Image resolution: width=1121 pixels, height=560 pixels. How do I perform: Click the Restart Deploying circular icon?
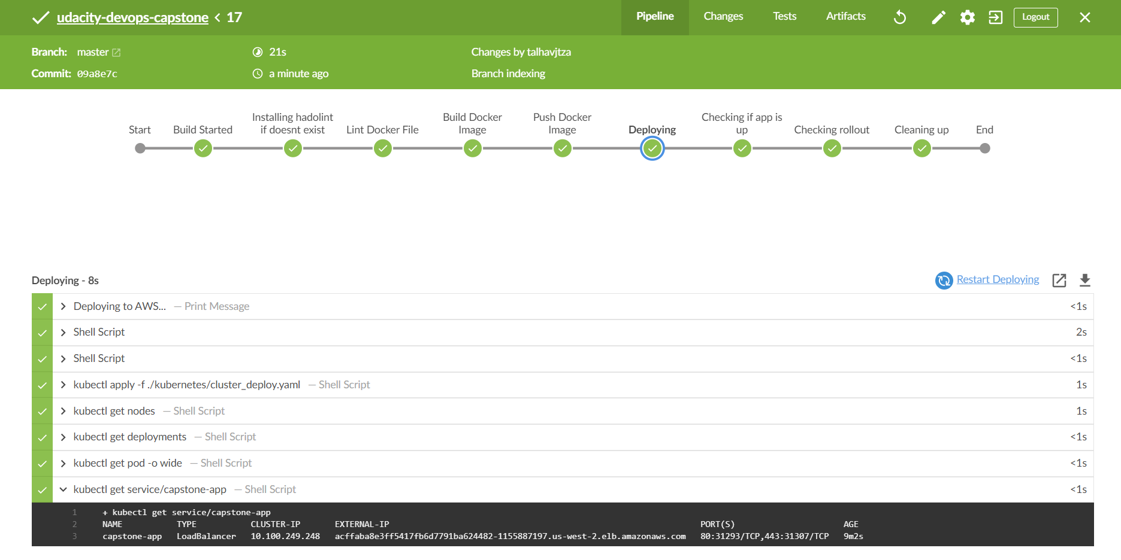[x=944, y=280]
